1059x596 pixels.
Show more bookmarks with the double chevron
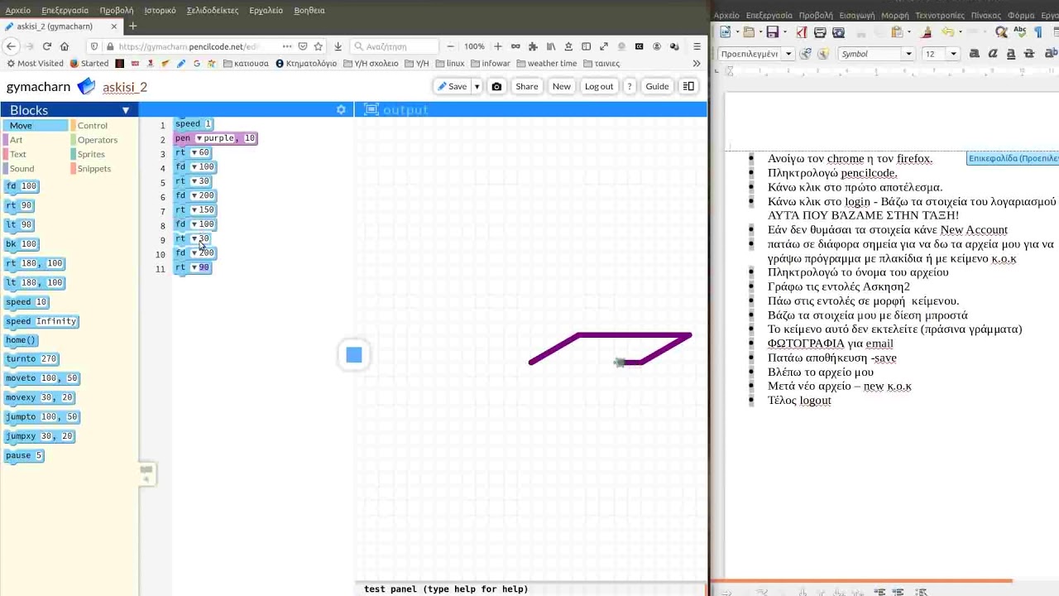pyautogui.click(x=697, y=63)
